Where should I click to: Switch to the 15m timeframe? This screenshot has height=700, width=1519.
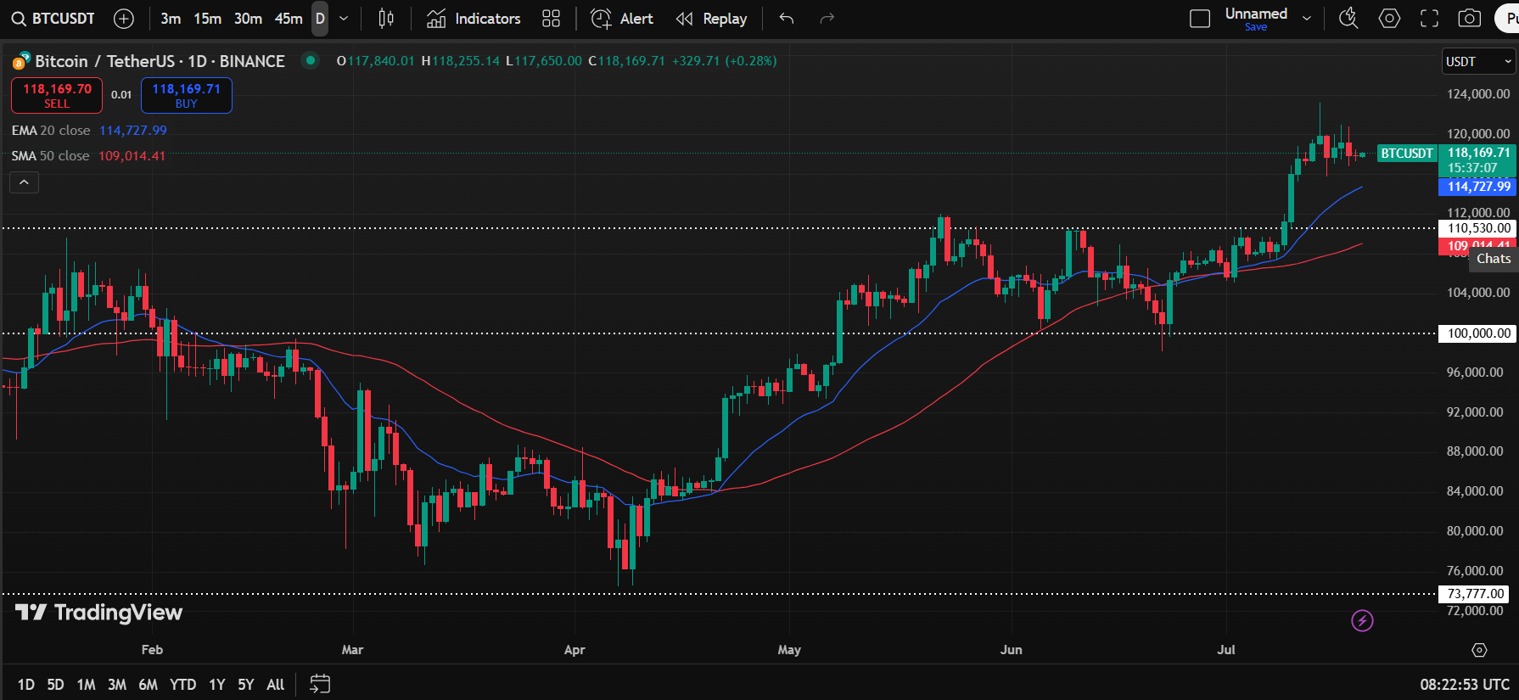[x=208, y=19]
